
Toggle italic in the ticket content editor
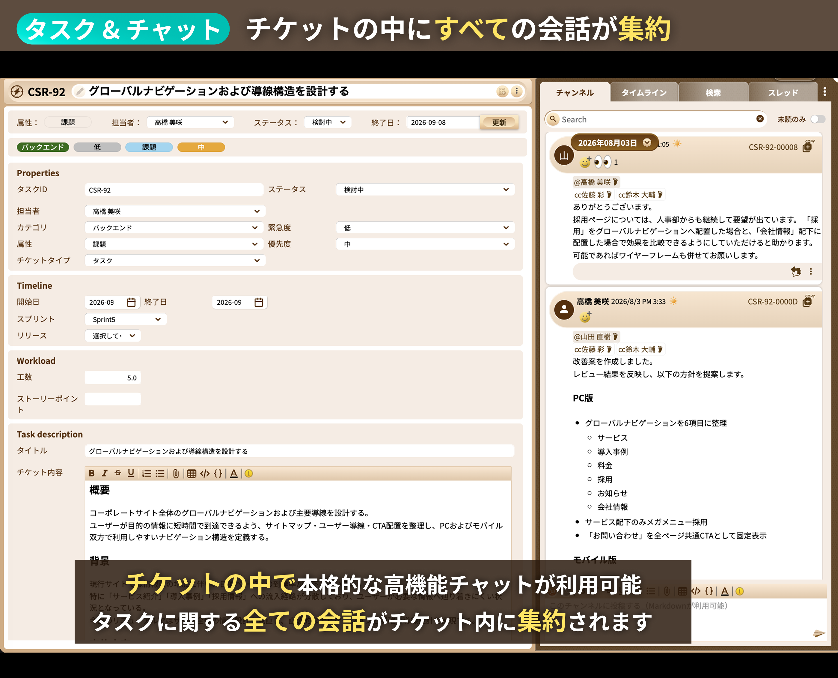tap(105, 473)
